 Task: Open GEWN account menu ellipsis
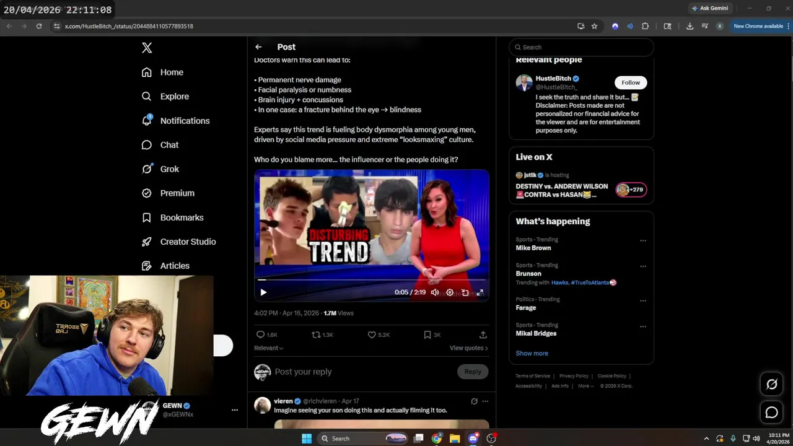pyautogui.click(x=235, y=410)
